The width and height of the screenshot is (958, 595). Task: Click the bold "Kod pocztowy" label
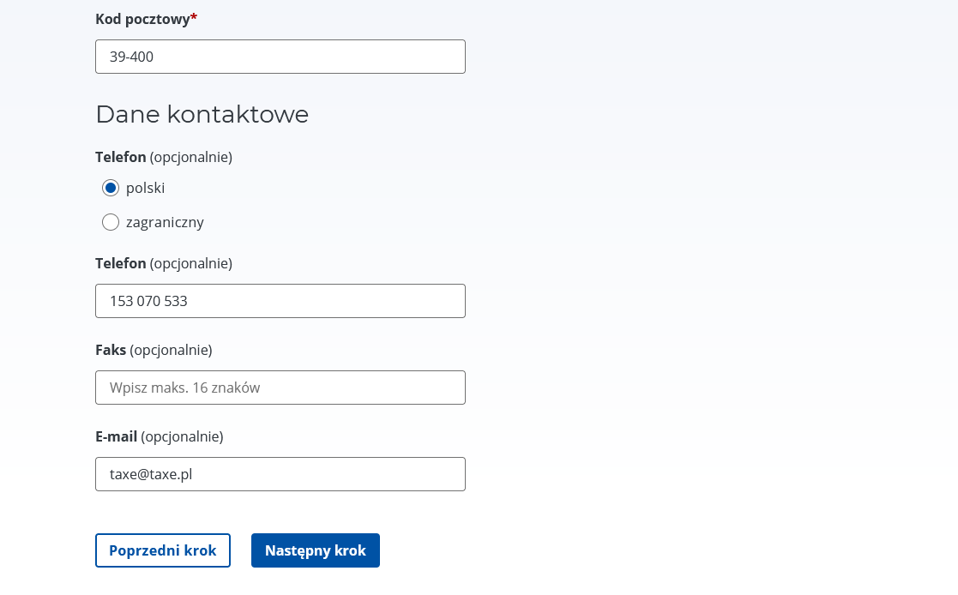point(142,18)
